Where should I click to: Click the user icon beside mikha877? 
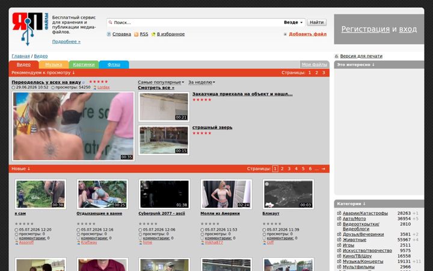pos(203,243)
